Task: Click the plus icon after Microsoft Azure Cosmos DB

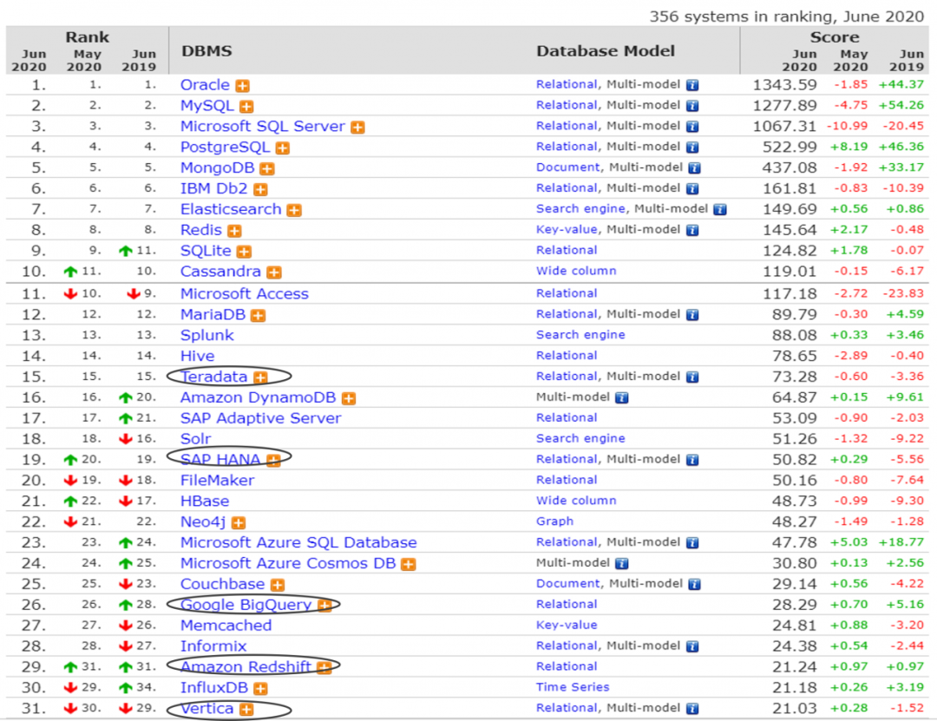Action: pos(408,564)
